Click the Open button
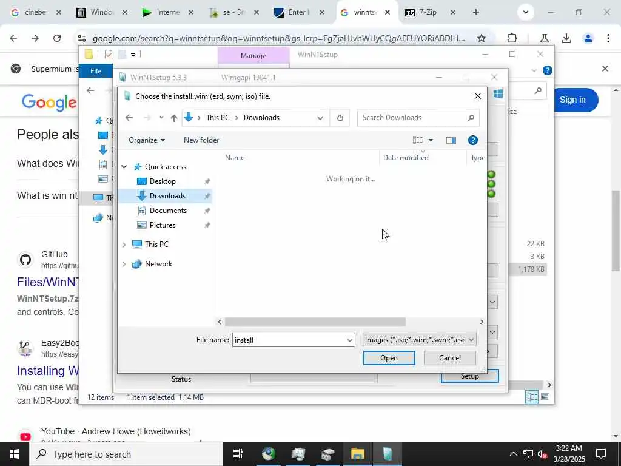621x466 pixels. coord(389,358)
